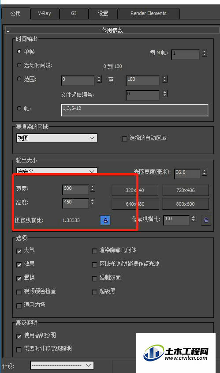Collapse the 公用参数 rollout
Image resolution: width=220 pixels, height=373 pixels.
tap(112, 30)
